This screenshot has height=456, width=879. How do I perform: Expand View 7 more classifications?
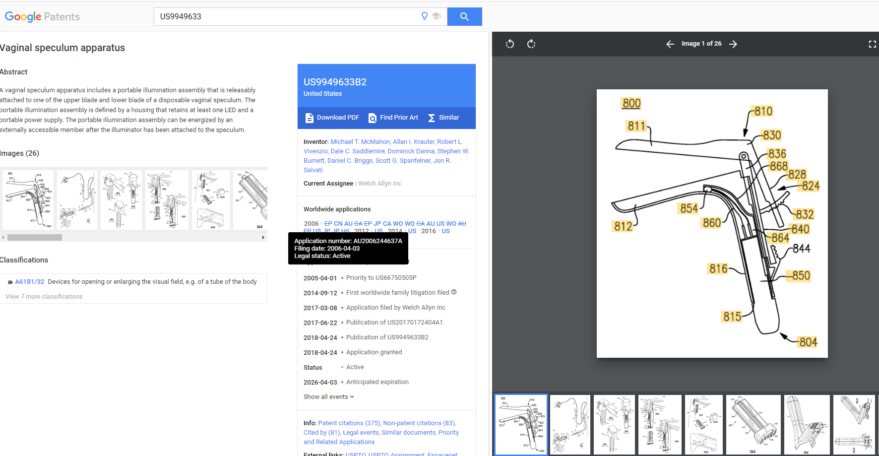44,296
